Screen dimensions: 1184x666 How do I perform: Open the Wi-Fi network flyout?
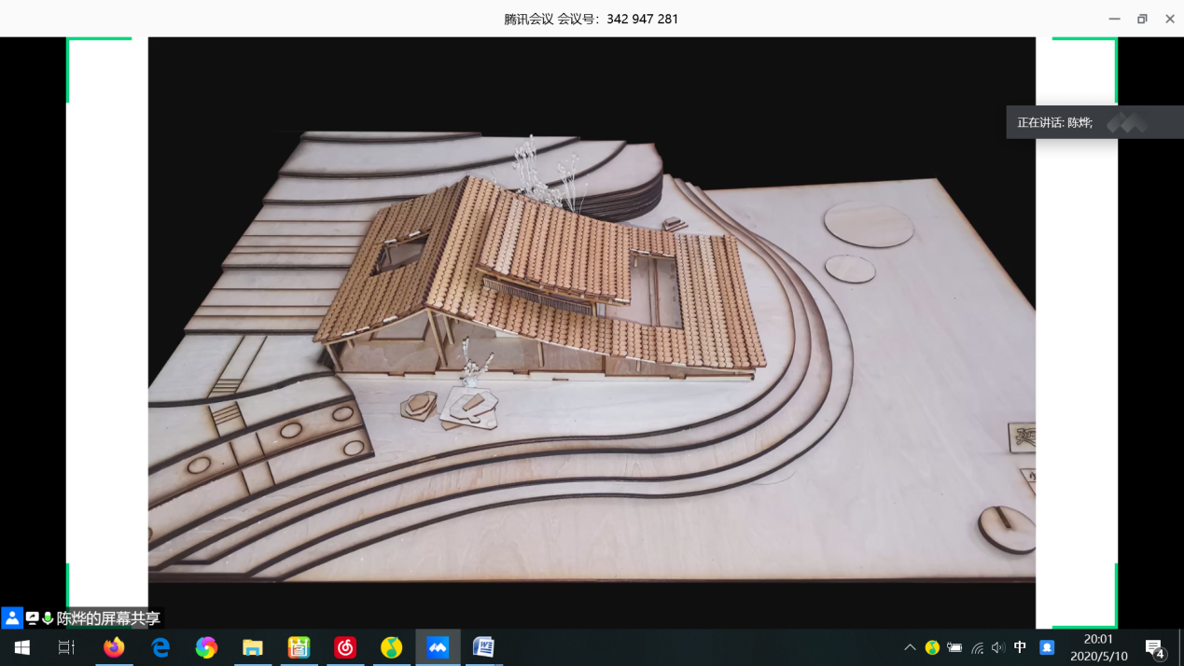point(977,647)
